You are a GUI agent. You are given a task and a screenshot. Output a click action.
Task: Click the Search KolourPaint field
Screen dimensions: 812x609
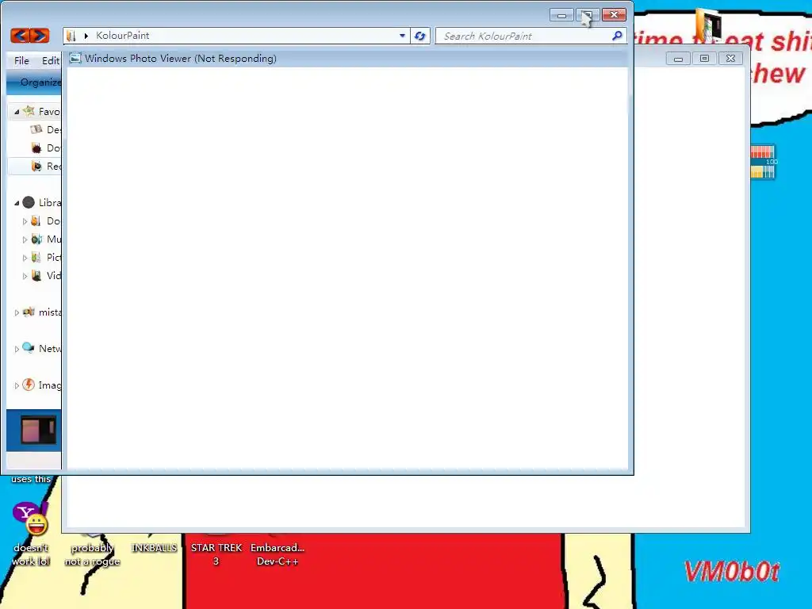click(x=530, y=36)
